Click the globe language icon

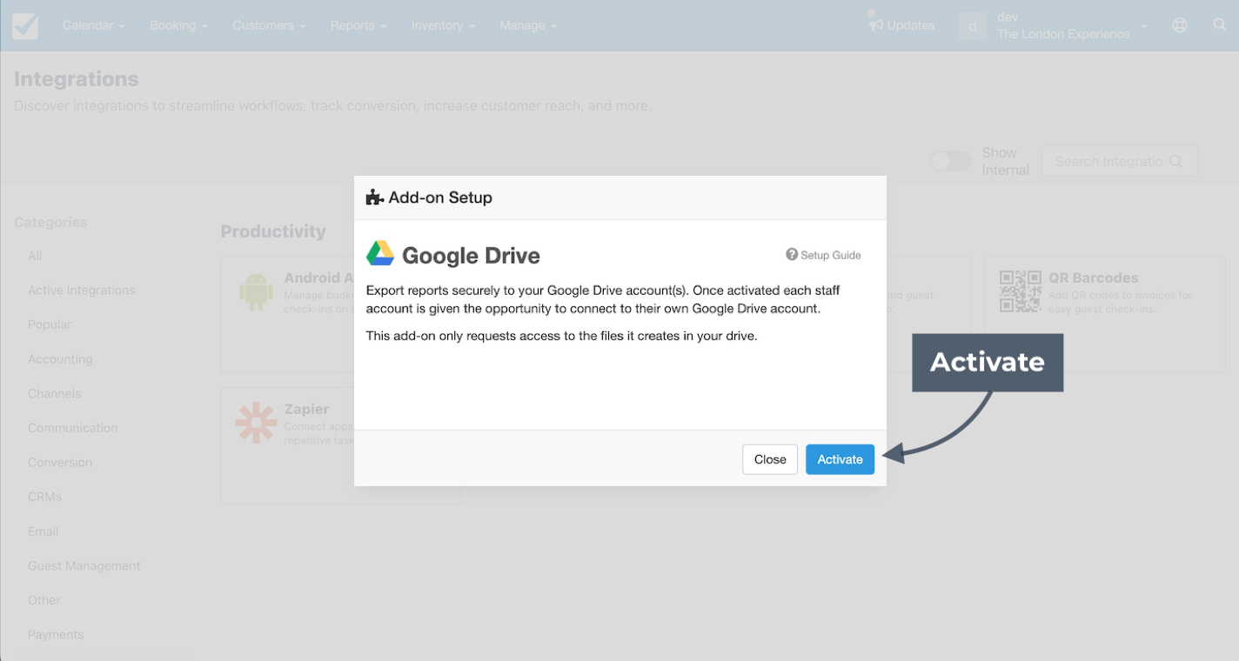click(1180, 25)
